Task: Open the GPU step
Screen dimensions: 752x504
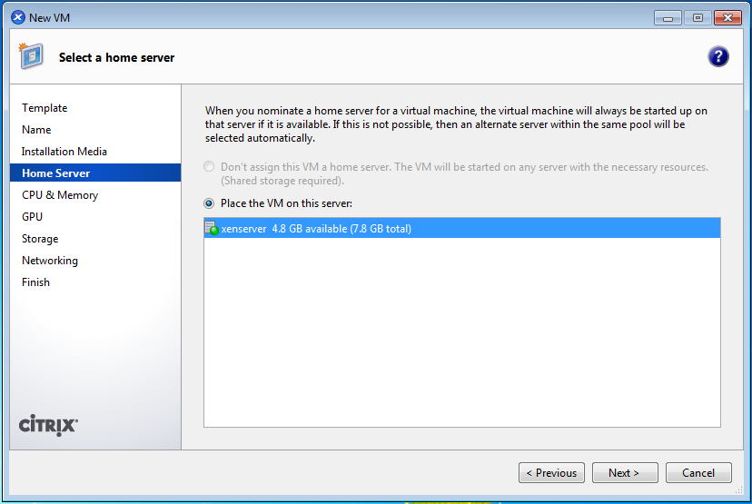Action: pyautogui.click(x=33, y=217)
